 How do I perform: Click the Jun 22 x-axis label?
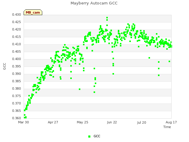click(112, 122)
